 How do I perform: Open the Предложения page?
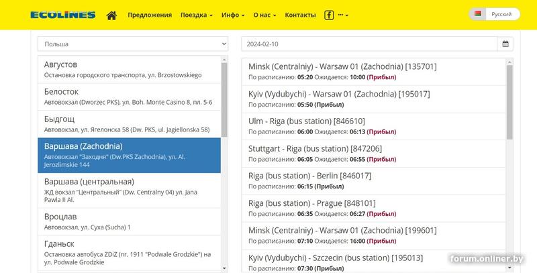point(149,15)
